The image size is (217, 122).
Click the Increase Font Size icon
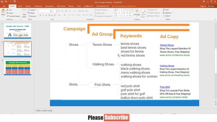pos(59,11)
